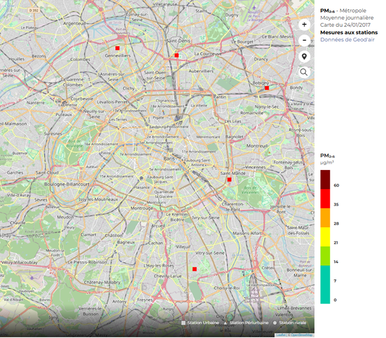Click the dark red swatch above 60
This screenshot has height=338, width=386.
325,180
